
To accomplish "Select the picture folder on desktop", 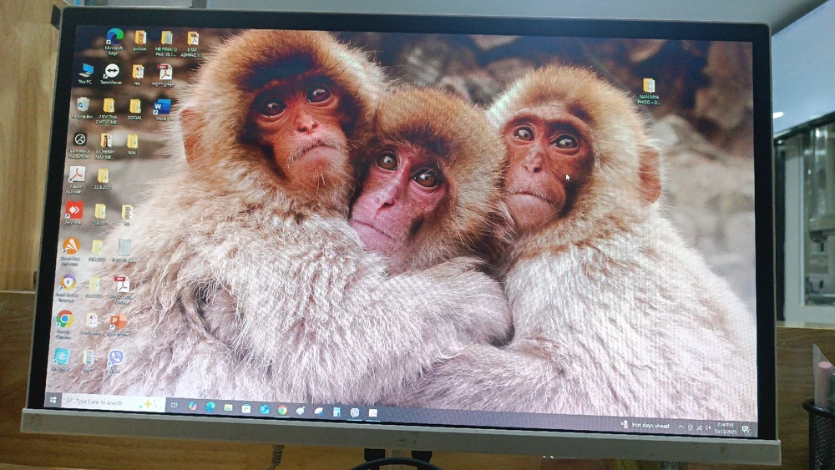I will (x=140, y=38).
